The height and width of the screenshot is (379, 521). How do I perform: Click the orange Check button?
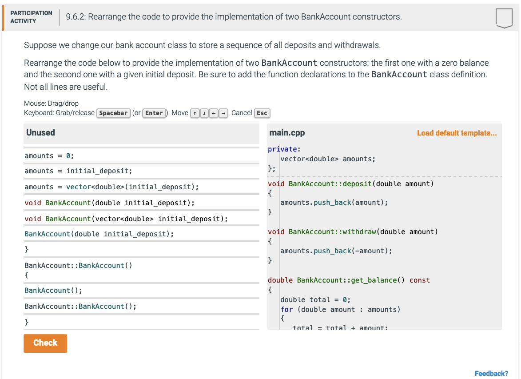45,343
